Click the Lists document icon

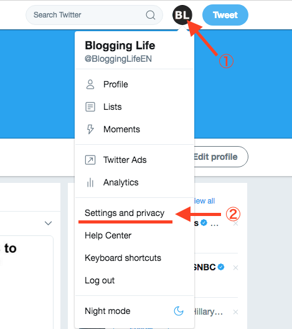click(x=90, y=107)
